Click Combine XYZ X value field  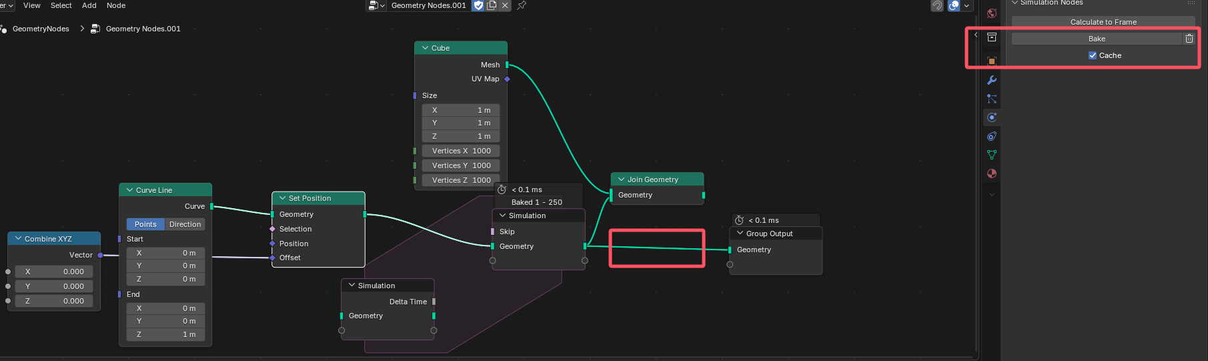click(55, 272)
